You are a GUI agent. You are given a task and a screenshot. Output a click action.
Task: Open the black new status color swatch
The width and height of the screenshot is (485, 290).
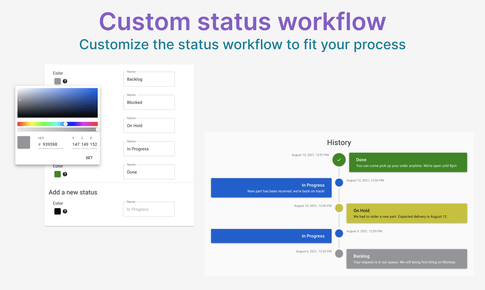[58, 211]
